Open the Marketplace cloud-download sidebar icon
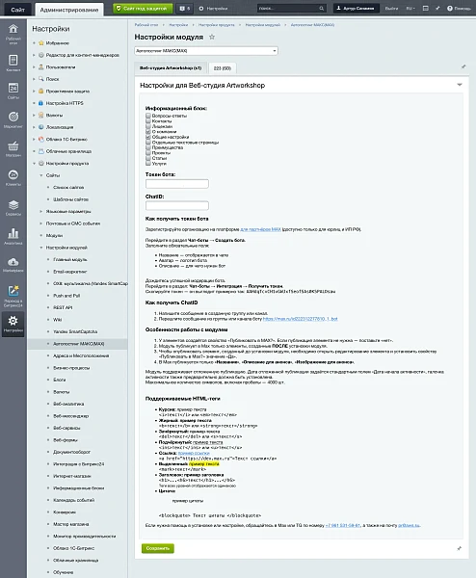The height and width of the screenshot is (578, 476). [13, 265]
